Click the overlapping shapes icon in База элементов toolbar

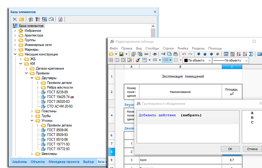pos(45,19)
